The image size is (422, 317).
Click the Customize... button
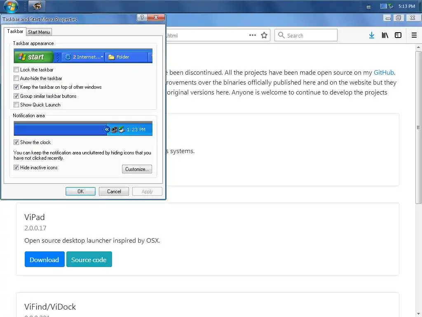tap(137, 169)
